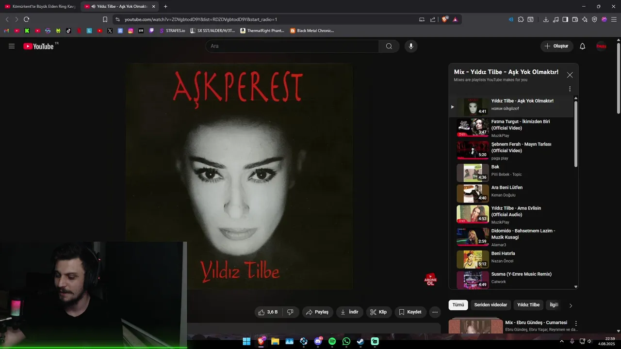Image resolution: width=621 pixels, height=349 pixels.
Task: Open the media control music note icon
Action: coord(556,19)
